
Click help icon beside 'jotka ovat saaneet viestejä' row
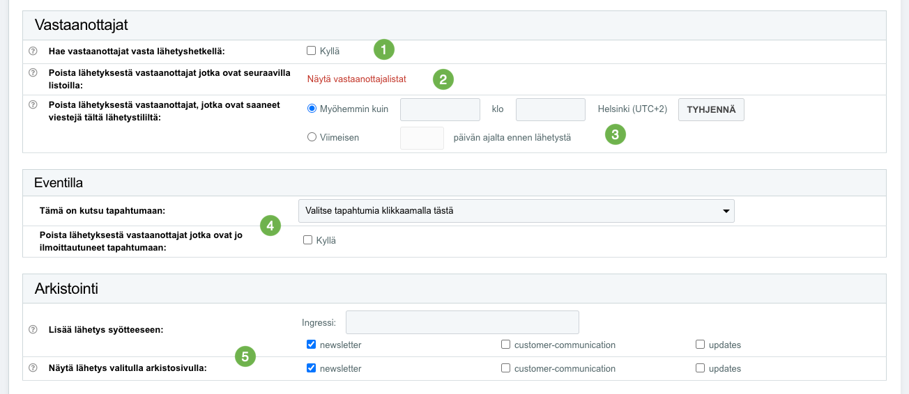tap(32, 104)
